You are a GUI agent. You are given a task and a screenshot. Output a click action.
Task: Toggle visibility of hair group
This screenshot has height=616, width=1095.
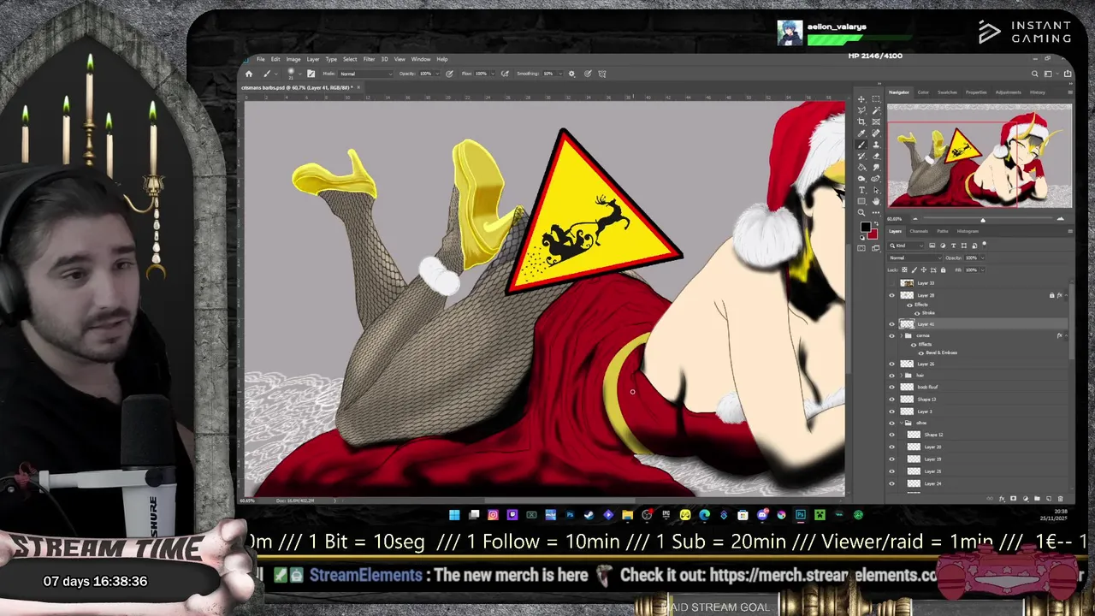pos(891,376)
